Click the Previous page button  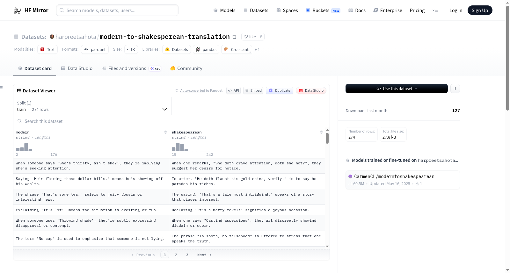tap(143, 255)
